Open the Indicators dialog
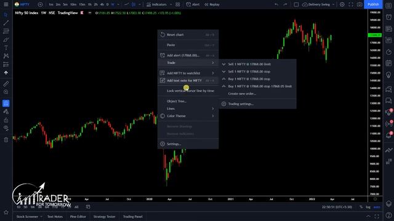Screen dimensions: 394x221 pyautogui.click(x=156, y=4)
